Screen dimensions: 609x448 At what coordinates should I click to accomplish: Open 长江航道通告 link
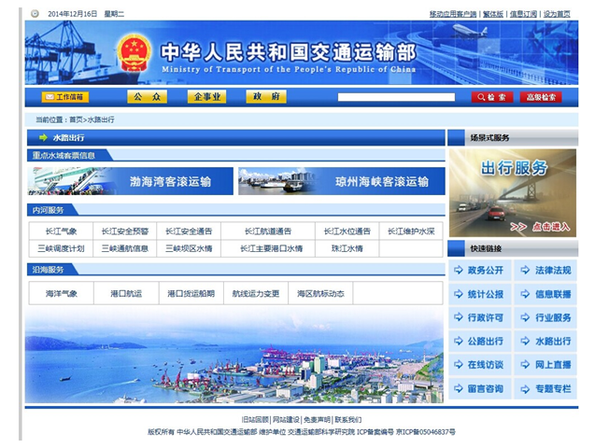pos(268,231)
